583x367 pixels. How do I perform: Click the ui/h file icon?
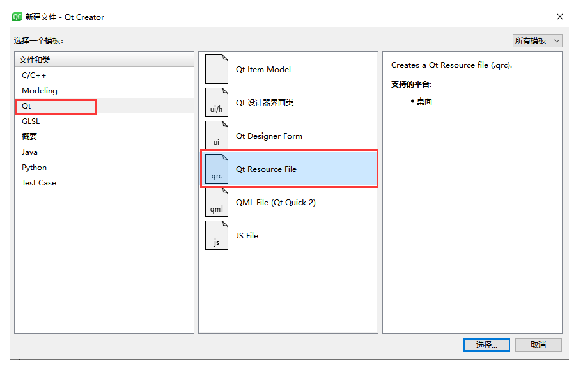217,102
